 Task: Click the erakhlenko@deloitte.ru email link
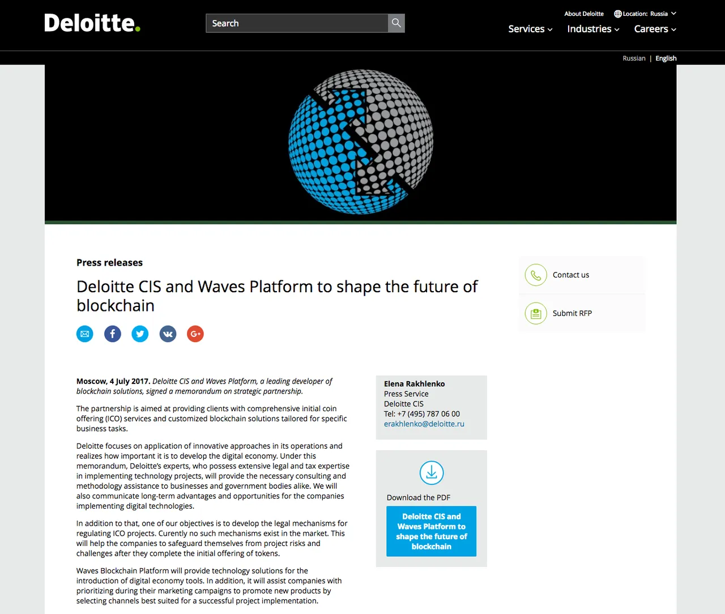tap(424, 424)
